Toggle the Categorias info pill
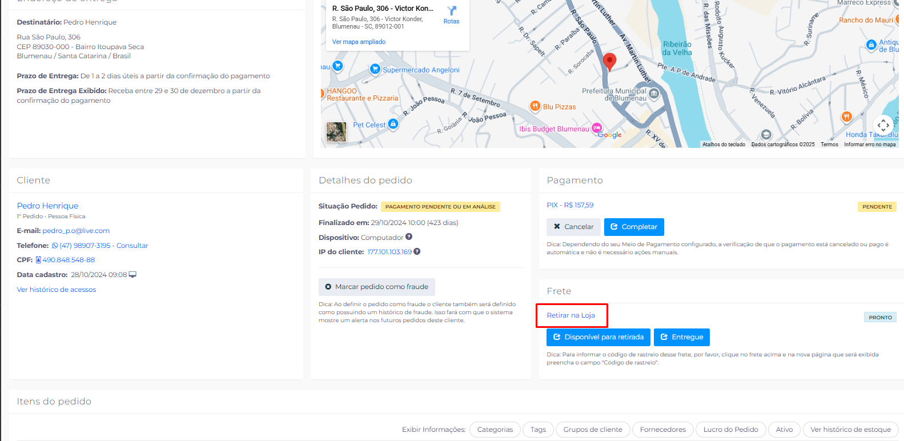This screenshot has height=441, width=904. pyautogui.click(x=495, y=430)
